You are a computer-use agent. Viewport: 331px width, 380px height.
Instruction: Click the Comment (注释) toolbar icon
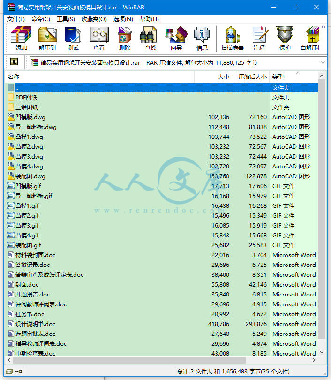click(259, 38)
